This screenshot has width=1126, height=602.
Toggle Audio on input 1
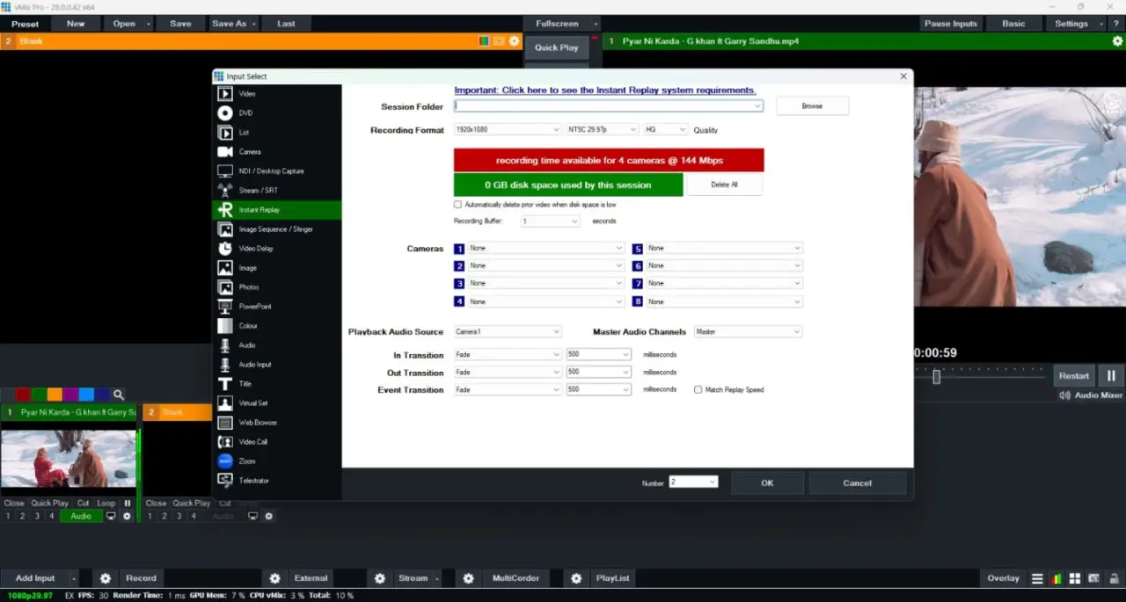click(81, 516)
